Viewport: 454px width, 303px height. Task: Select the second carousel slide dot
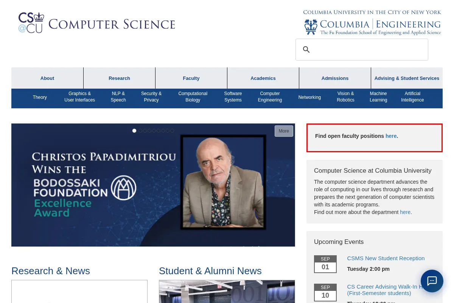click(x=140, y=131)
